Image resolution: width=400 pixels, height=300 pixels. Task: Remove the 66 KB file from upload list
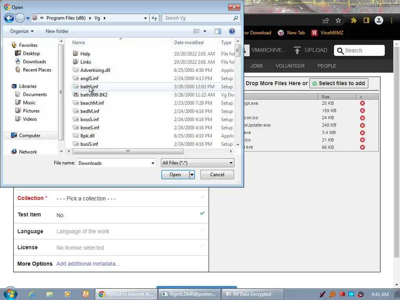point(362,147)
